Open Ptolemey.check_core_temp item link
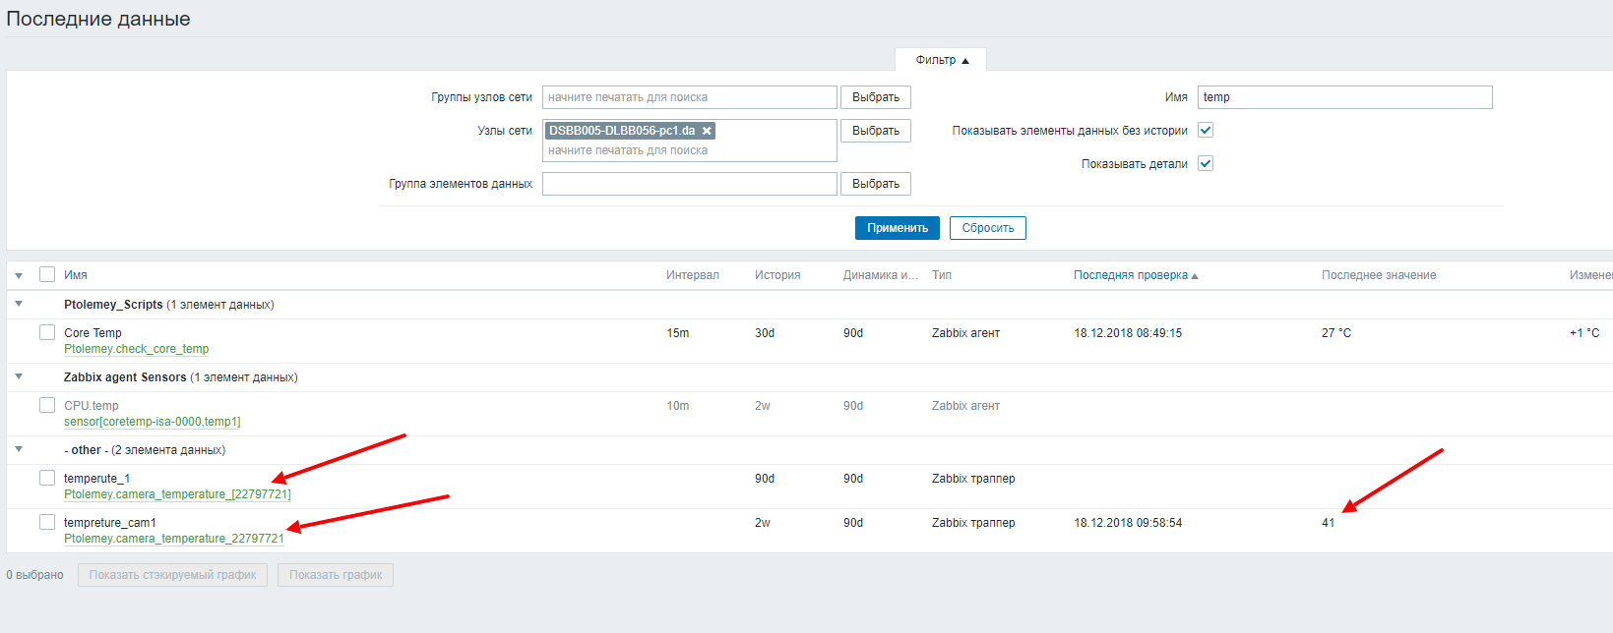 [x=137, y=349]
